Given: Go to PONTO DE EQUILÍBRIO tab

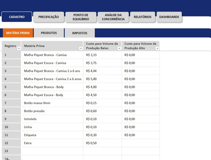Looking at the screenshot, I should (x=81, y=17).
